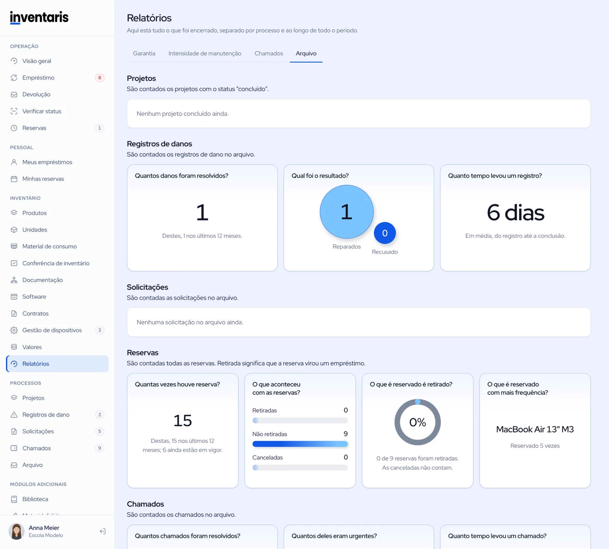
Task: Click the Software window icon
Action: pyautogui.click(x=14, y=297)
